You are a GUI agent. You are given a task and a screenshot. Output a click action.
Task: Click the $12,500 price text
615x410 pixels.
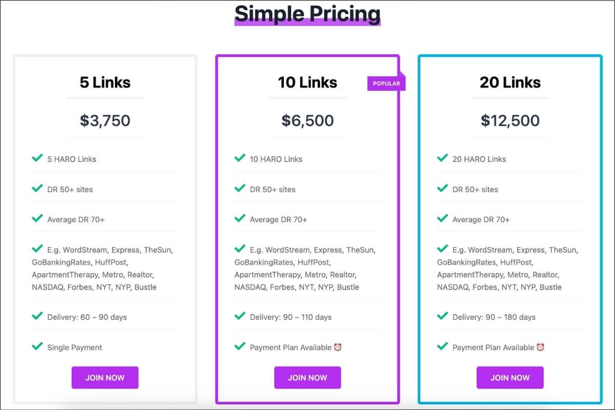point(510,120)
